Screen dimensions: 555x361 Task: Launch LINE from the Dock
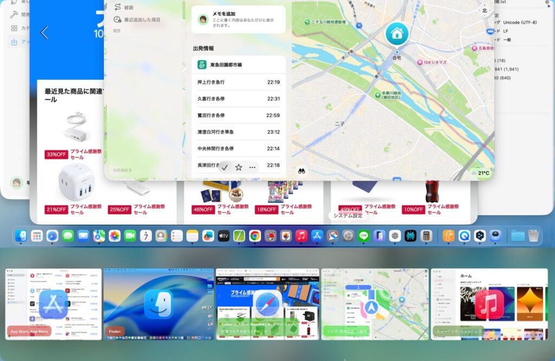pyautogui.click(x=364, y=236)
